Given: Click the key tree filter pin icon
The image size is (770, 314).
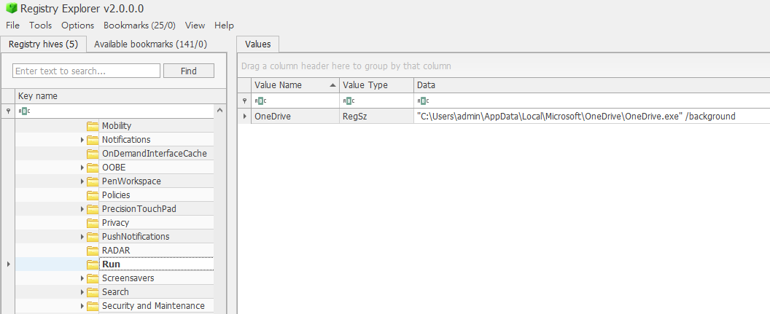Looking at the screenshot, I should (8, 111).
